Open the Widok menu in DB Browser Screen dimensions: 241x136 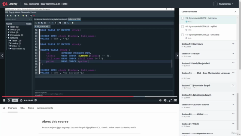[x=18, y=12]
